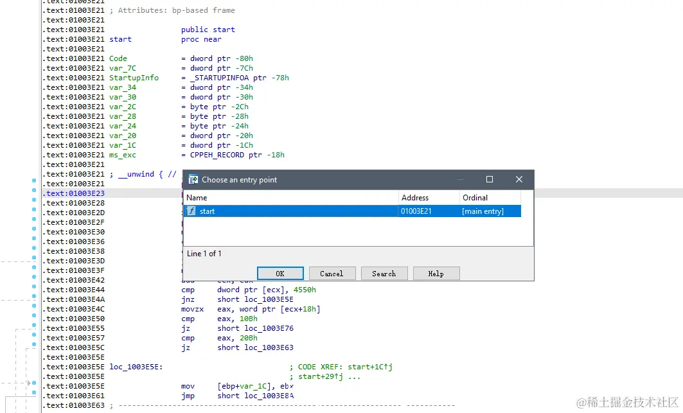Screen dimensions: 683x413
Task: Toggle breakpoint dot at address 01003E44
Action: click(34, 286)
